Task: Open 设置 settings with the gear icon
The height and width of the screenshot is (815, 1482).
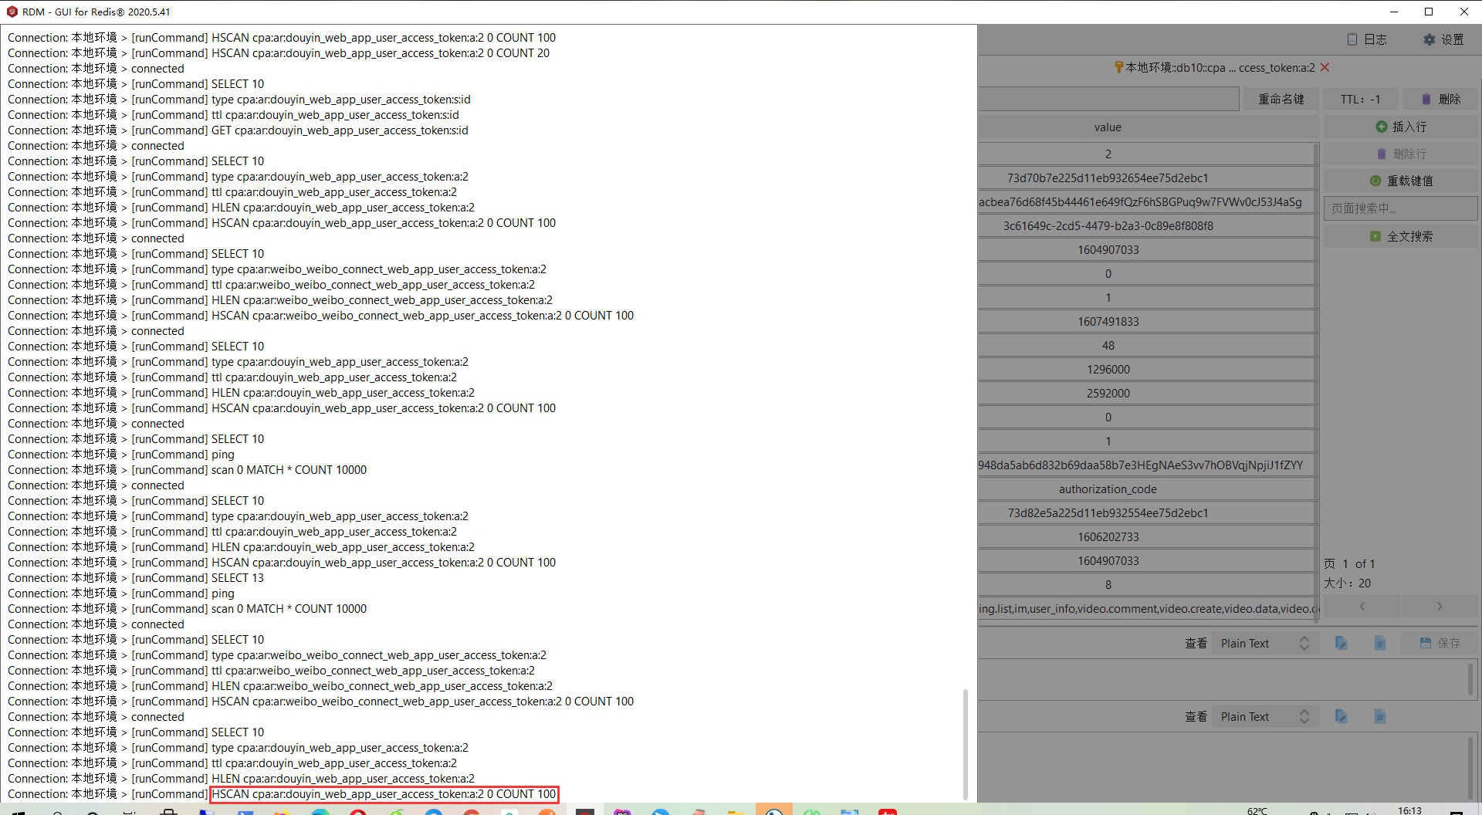Action: click(1443, 39)
